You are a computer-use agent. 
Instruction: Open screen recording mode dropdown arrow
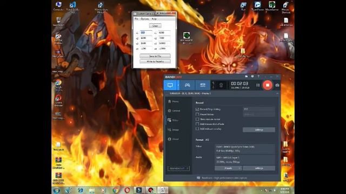click(x=178, y=85)
